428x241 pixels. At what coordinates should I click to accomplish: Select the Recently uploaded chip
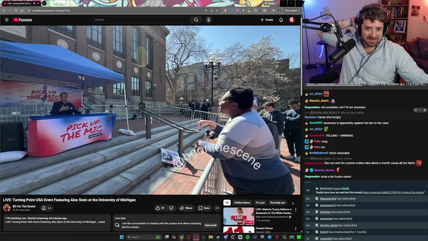278,203
